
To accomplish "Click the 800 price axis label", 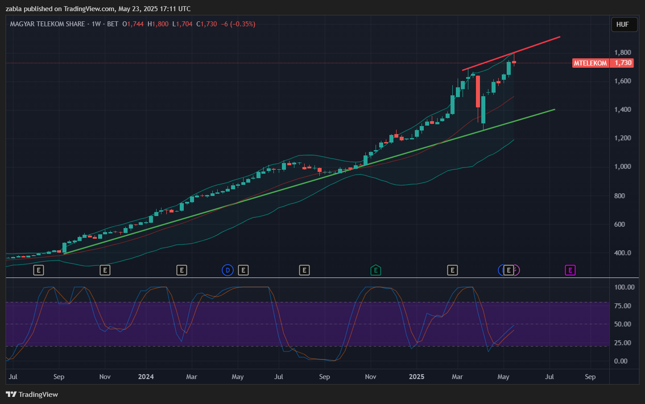I will (x=620, y=196).
